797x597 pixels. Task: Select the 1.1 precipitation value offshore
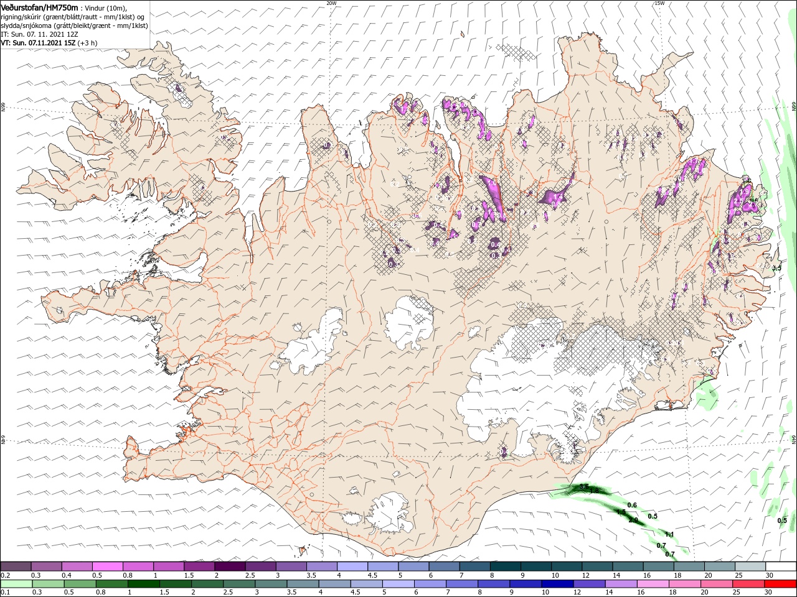pyautogui.click(x=669, y=534)
